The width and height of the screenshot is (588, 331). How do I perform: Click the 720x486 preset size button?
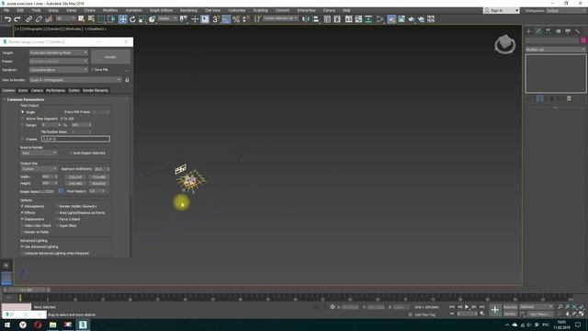click(x=99, y=177)
